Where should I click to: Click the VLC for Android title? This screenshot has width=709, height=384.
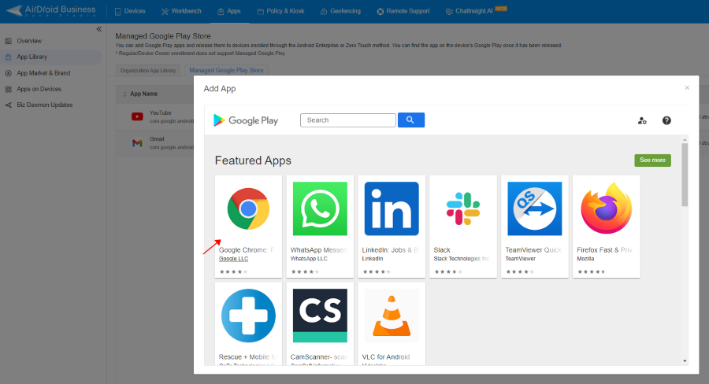tap(386, 357)
